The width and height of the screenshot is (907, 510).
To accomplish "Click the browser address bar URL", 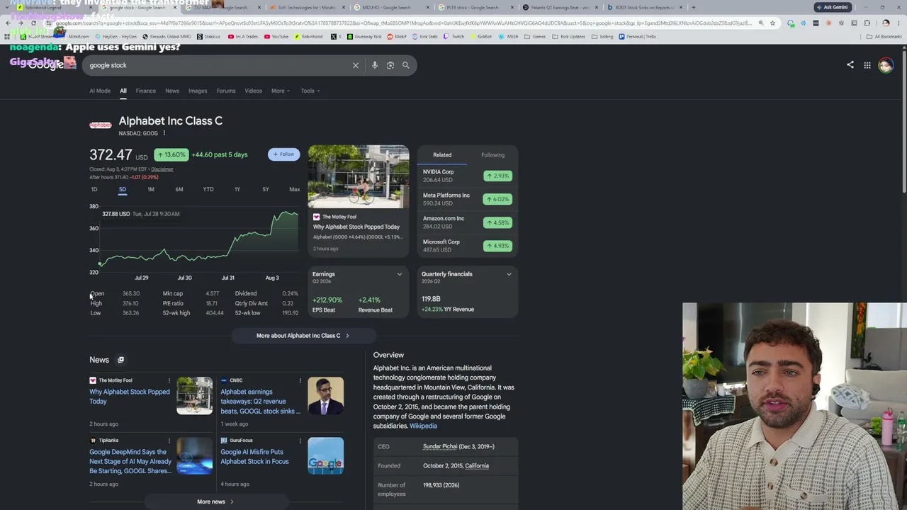I will (x=404, y=23).
